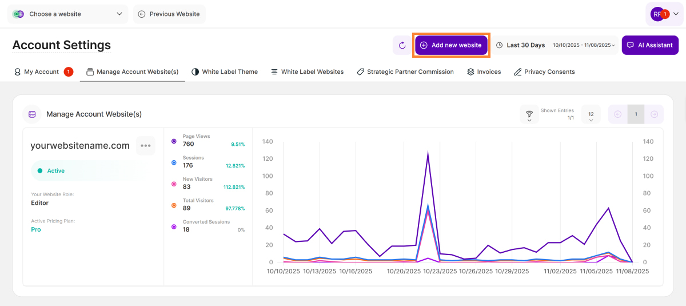Switch to the White Label Theme tab
This screenshot has height=306, width=686.
click(224, 72)
